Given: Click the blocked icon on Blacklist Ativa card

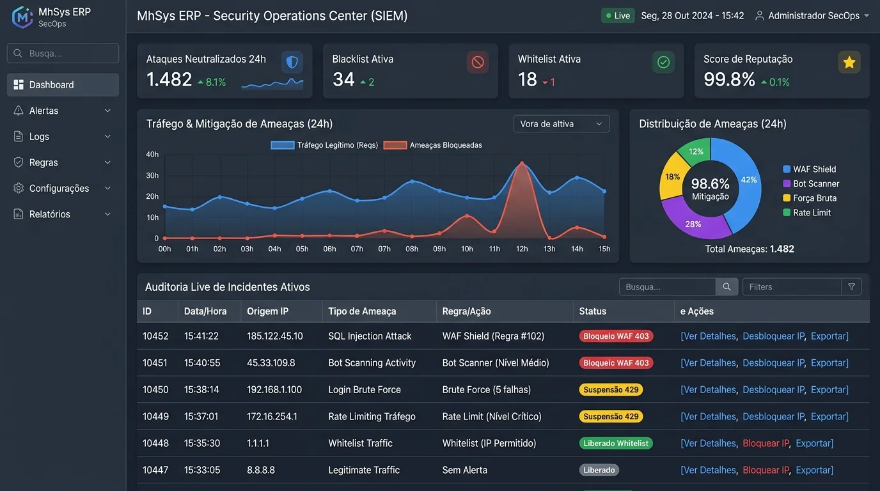Looking at the screenshot, I should (x=478, y=62).
